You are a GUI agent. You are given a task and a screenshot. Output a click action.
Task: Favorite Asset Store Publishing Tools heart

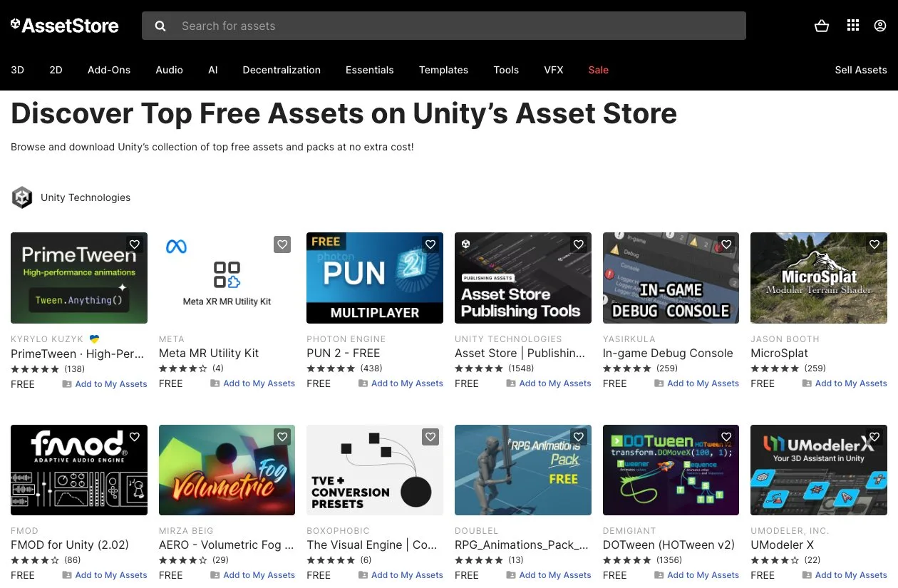(578, 244)
